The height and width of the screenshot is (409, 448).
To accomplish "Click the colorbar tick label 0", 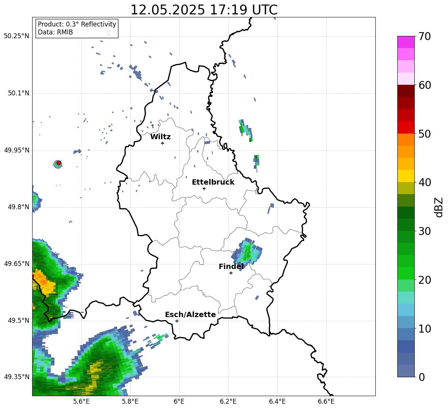I will pyautogui.click(x=421, y=377).
